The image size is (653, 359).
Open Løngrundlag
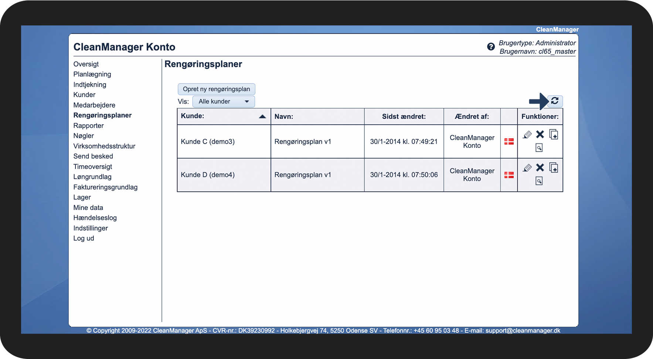click(x=92, y=177)
